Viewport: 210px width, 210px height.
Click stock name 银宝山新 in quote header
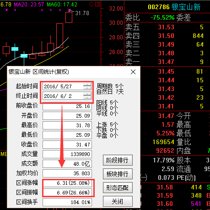click(186, 7)
